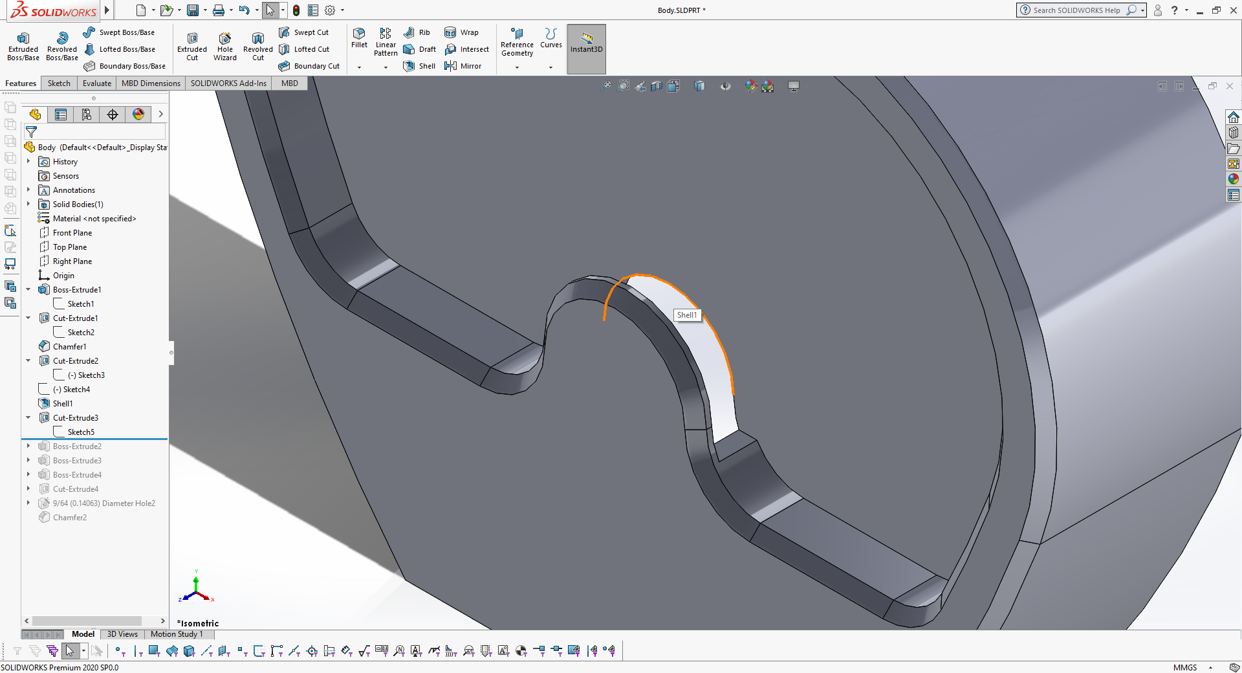Switch to the Sketch tab
Image resolution: width=1242 pixels, height=673 pixels.
coord(59,83)
